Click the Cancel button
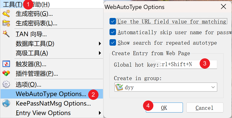Image resolution: width=232 pixels, height=118 pixels. [x=205, y=108]
